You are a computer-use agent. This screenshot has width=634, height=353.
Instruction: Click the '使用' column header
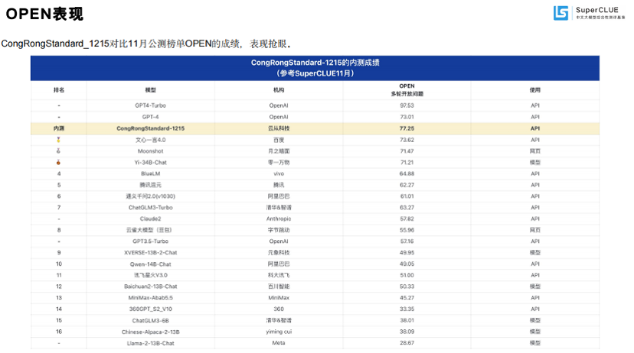(535, 90)
